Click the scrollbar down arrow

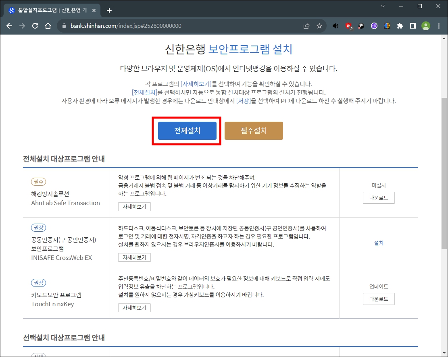pos(444,353)
